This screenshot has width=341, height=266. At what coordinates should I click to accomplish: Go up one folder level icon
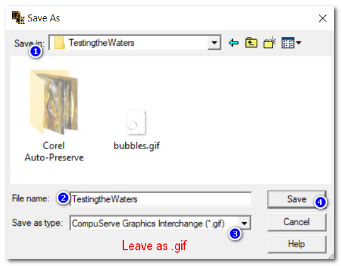click(x=251, y=43)
